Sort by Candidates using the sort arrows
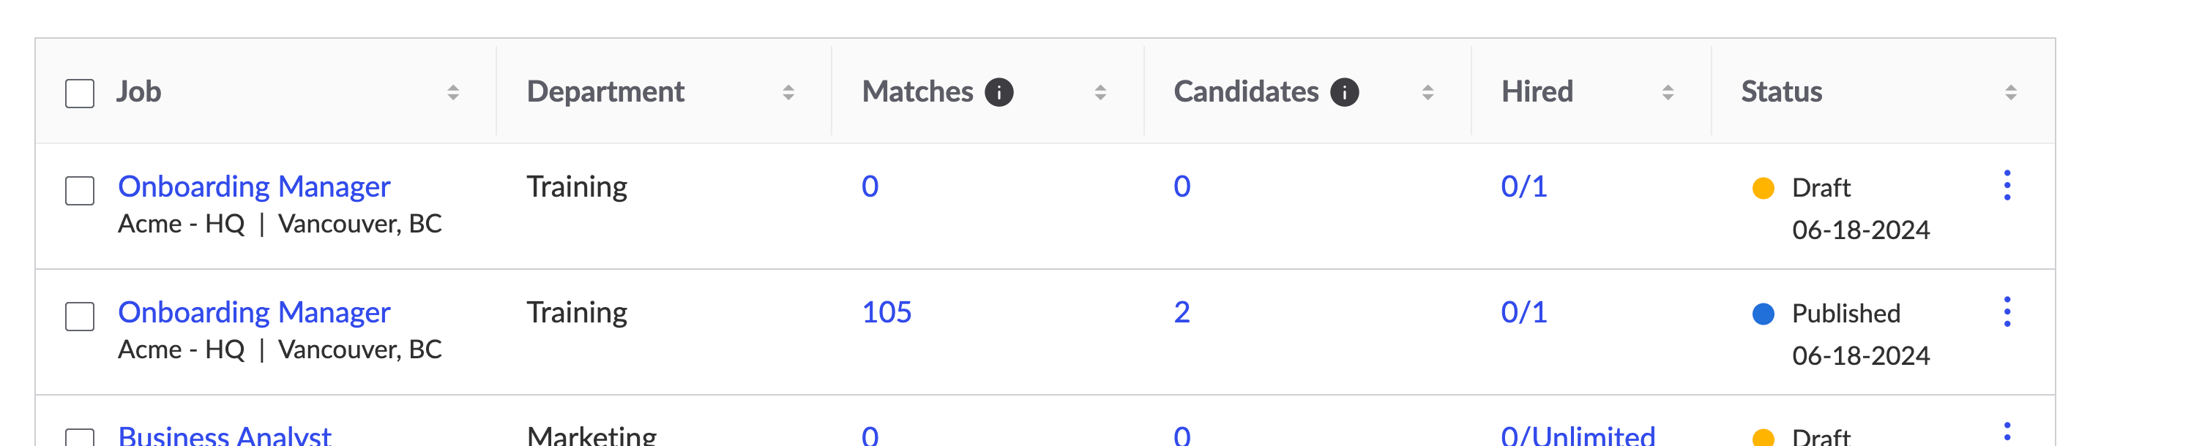The height and width of the screenshot is (446, 2202). click(x=1427, y=92)
